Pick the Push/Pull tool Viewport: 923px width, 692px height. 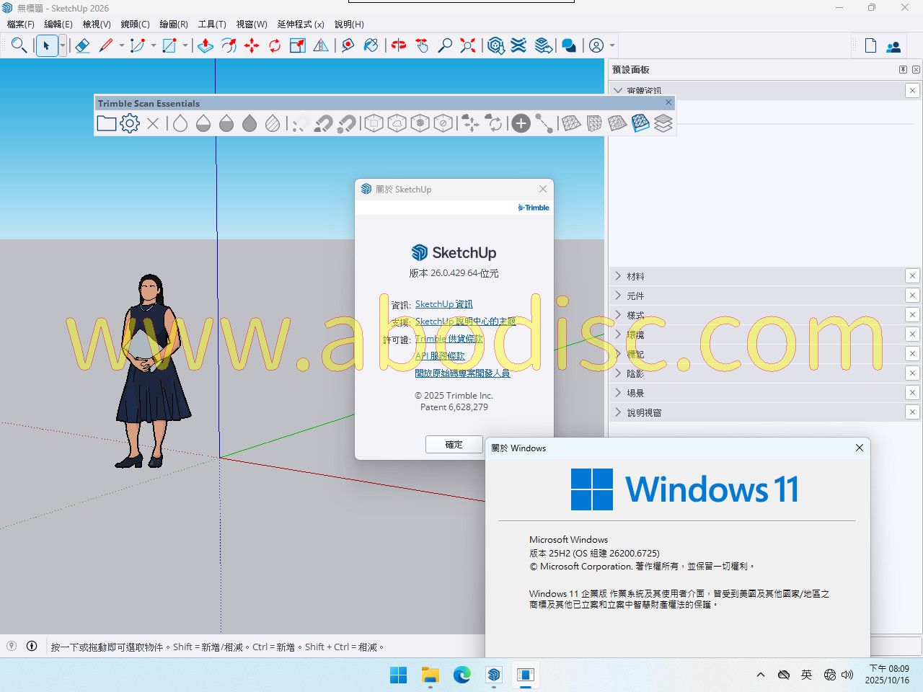click(x=206, y=46)
